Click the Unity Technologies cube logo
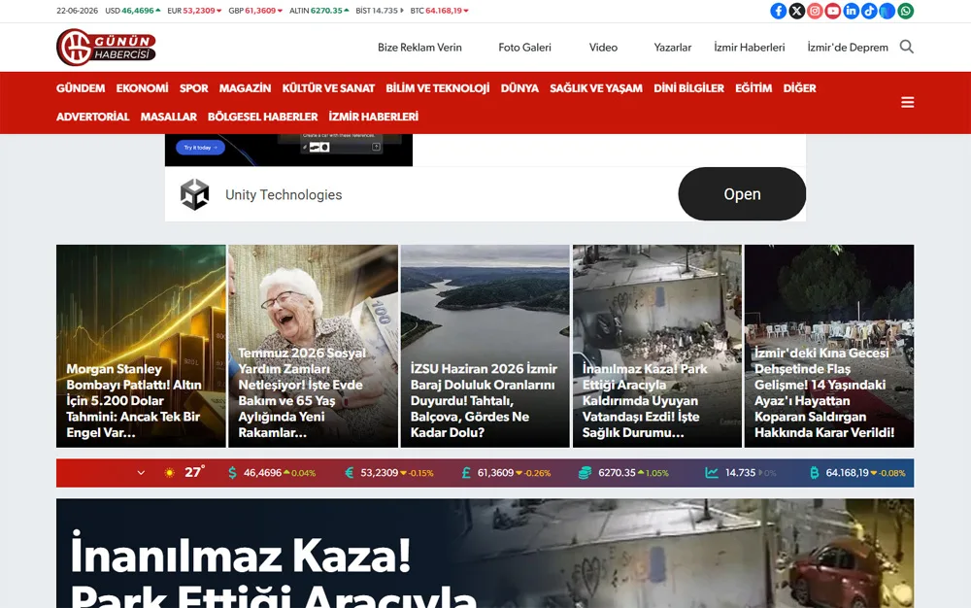This screenshot has width=971, height=608. coord(194,194)
